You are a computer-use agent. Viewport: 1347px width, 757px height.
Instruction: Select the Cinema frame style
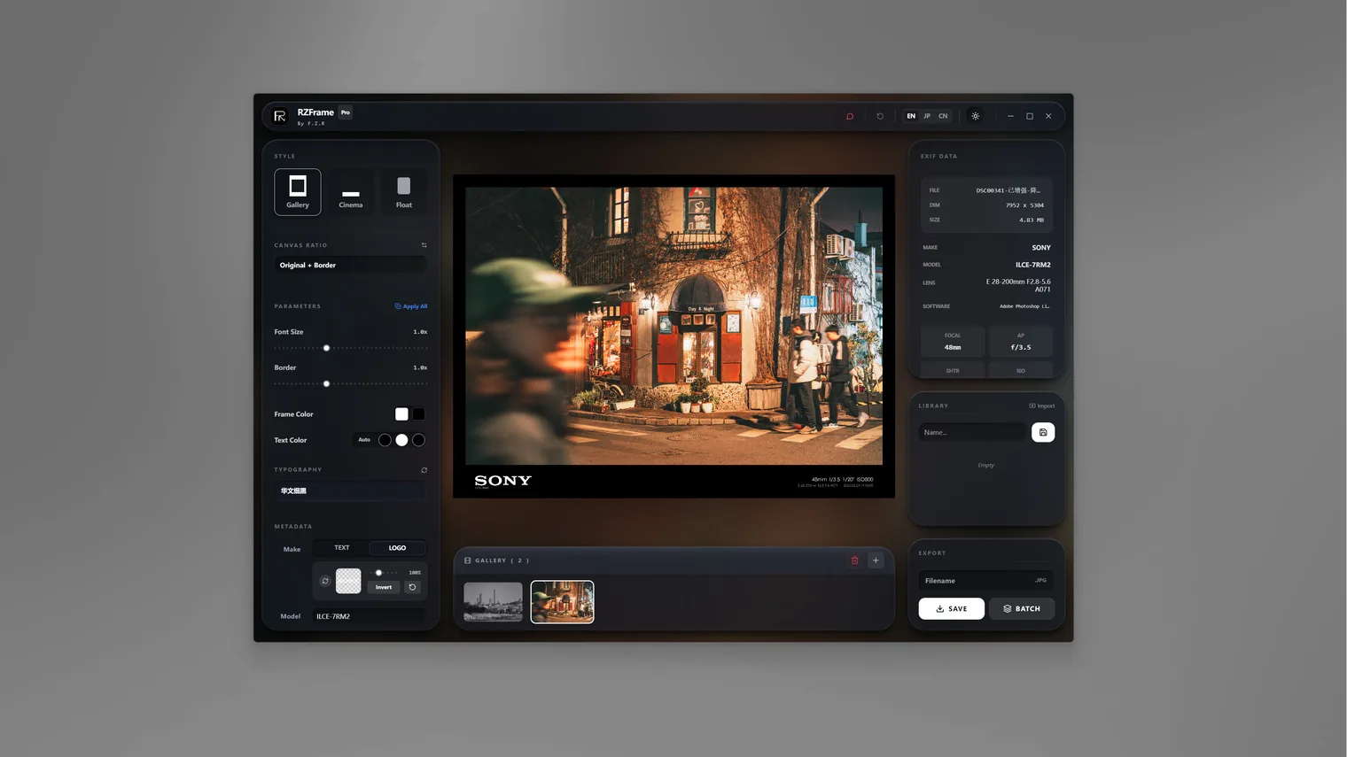click(351, 191)
